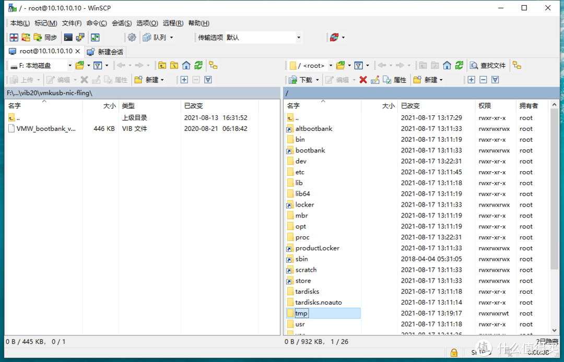Show local directory tree icon
Viewport: 564px width, 362px height.
point(213,65)
